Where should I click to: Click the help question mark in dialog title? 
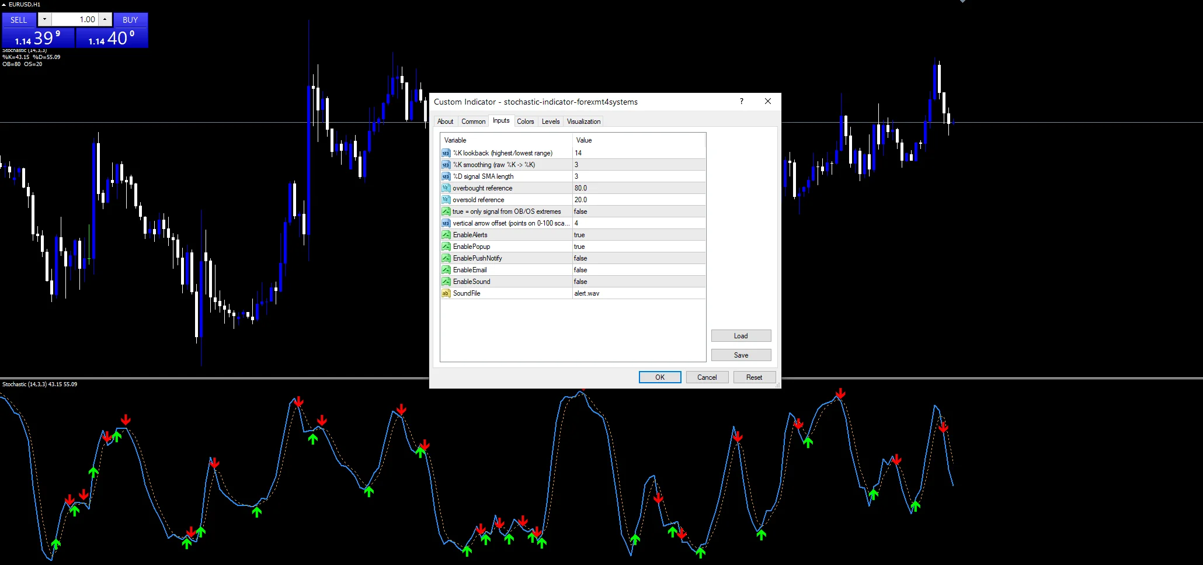pyautogui.click(x=742, y=101)
